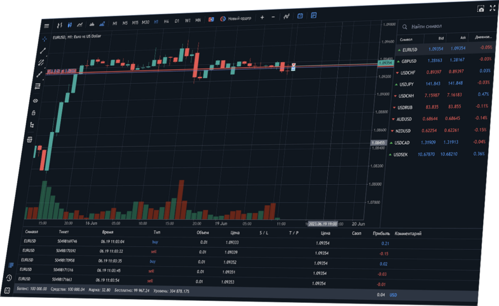Open trade history clock icon
Image resolution: width=499 pixels, height=306 pixels.
(x=9, y=278)
